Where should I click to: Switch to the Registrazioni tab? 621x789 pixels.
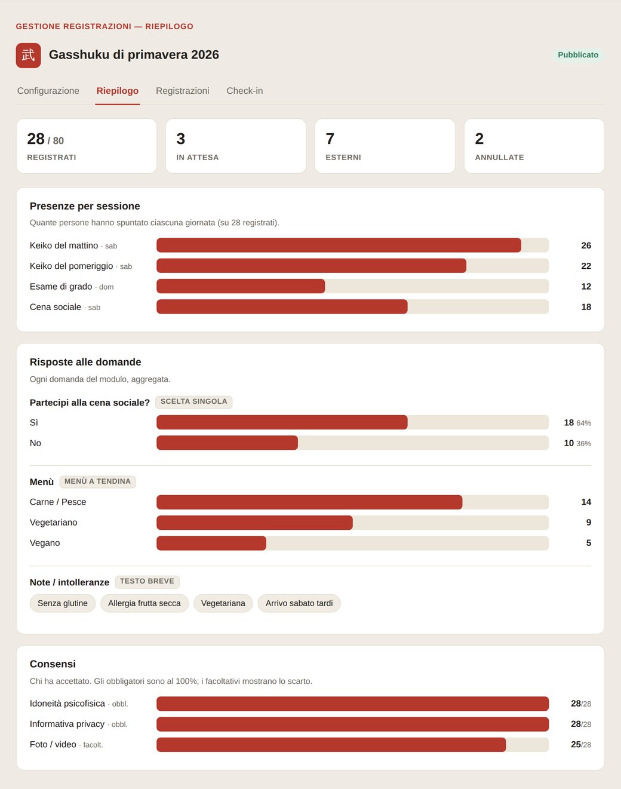click(x=182, y=91)
